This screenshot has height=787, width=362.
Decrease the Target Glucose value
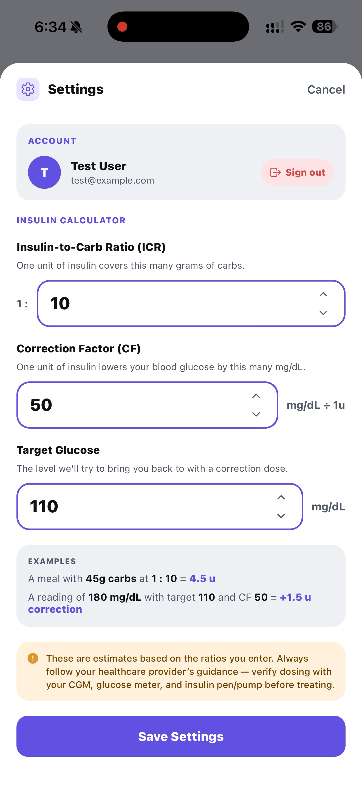pos(281,516)
